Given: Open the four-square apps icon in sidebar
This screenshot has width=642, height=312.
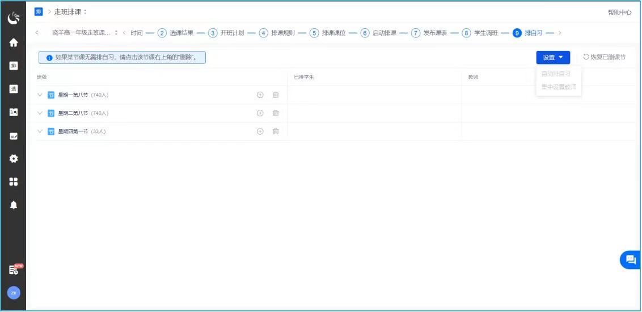Looking at the screenshot, I should tap(14, 182).
